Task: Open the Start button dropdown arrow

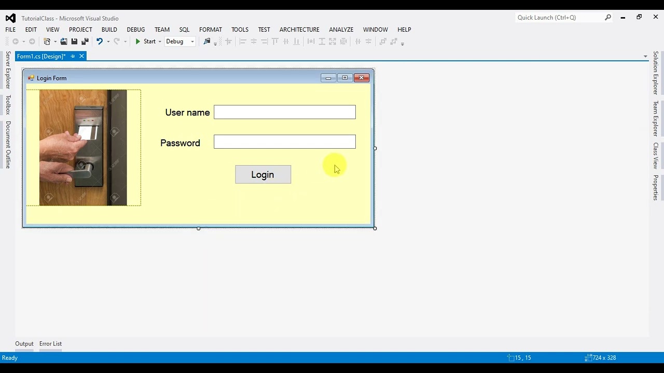Action: click(x=160, y=41)
